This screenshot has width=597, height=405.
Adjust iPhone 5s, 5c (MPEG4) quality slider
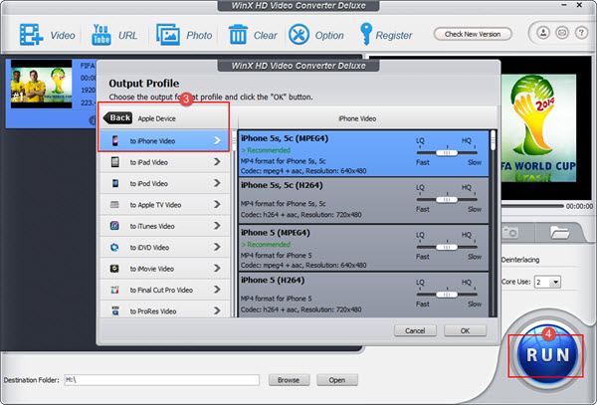pyautogui.click(x=447, y=152)
